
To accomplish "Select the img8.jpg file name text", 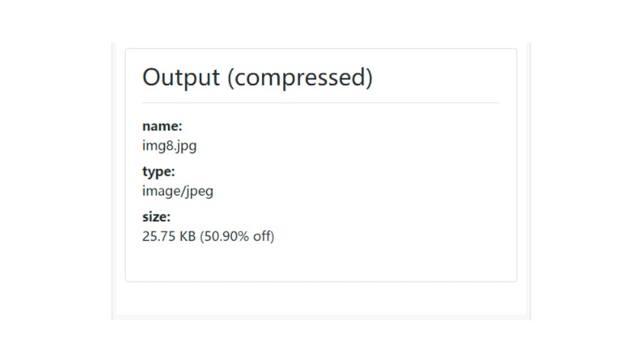I will (x=169, y=146).
